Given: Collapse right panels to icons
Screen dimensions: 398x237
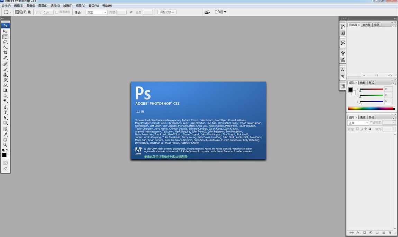Looking at the screenshot, I should pyautogui.click(x=395, y=19).
